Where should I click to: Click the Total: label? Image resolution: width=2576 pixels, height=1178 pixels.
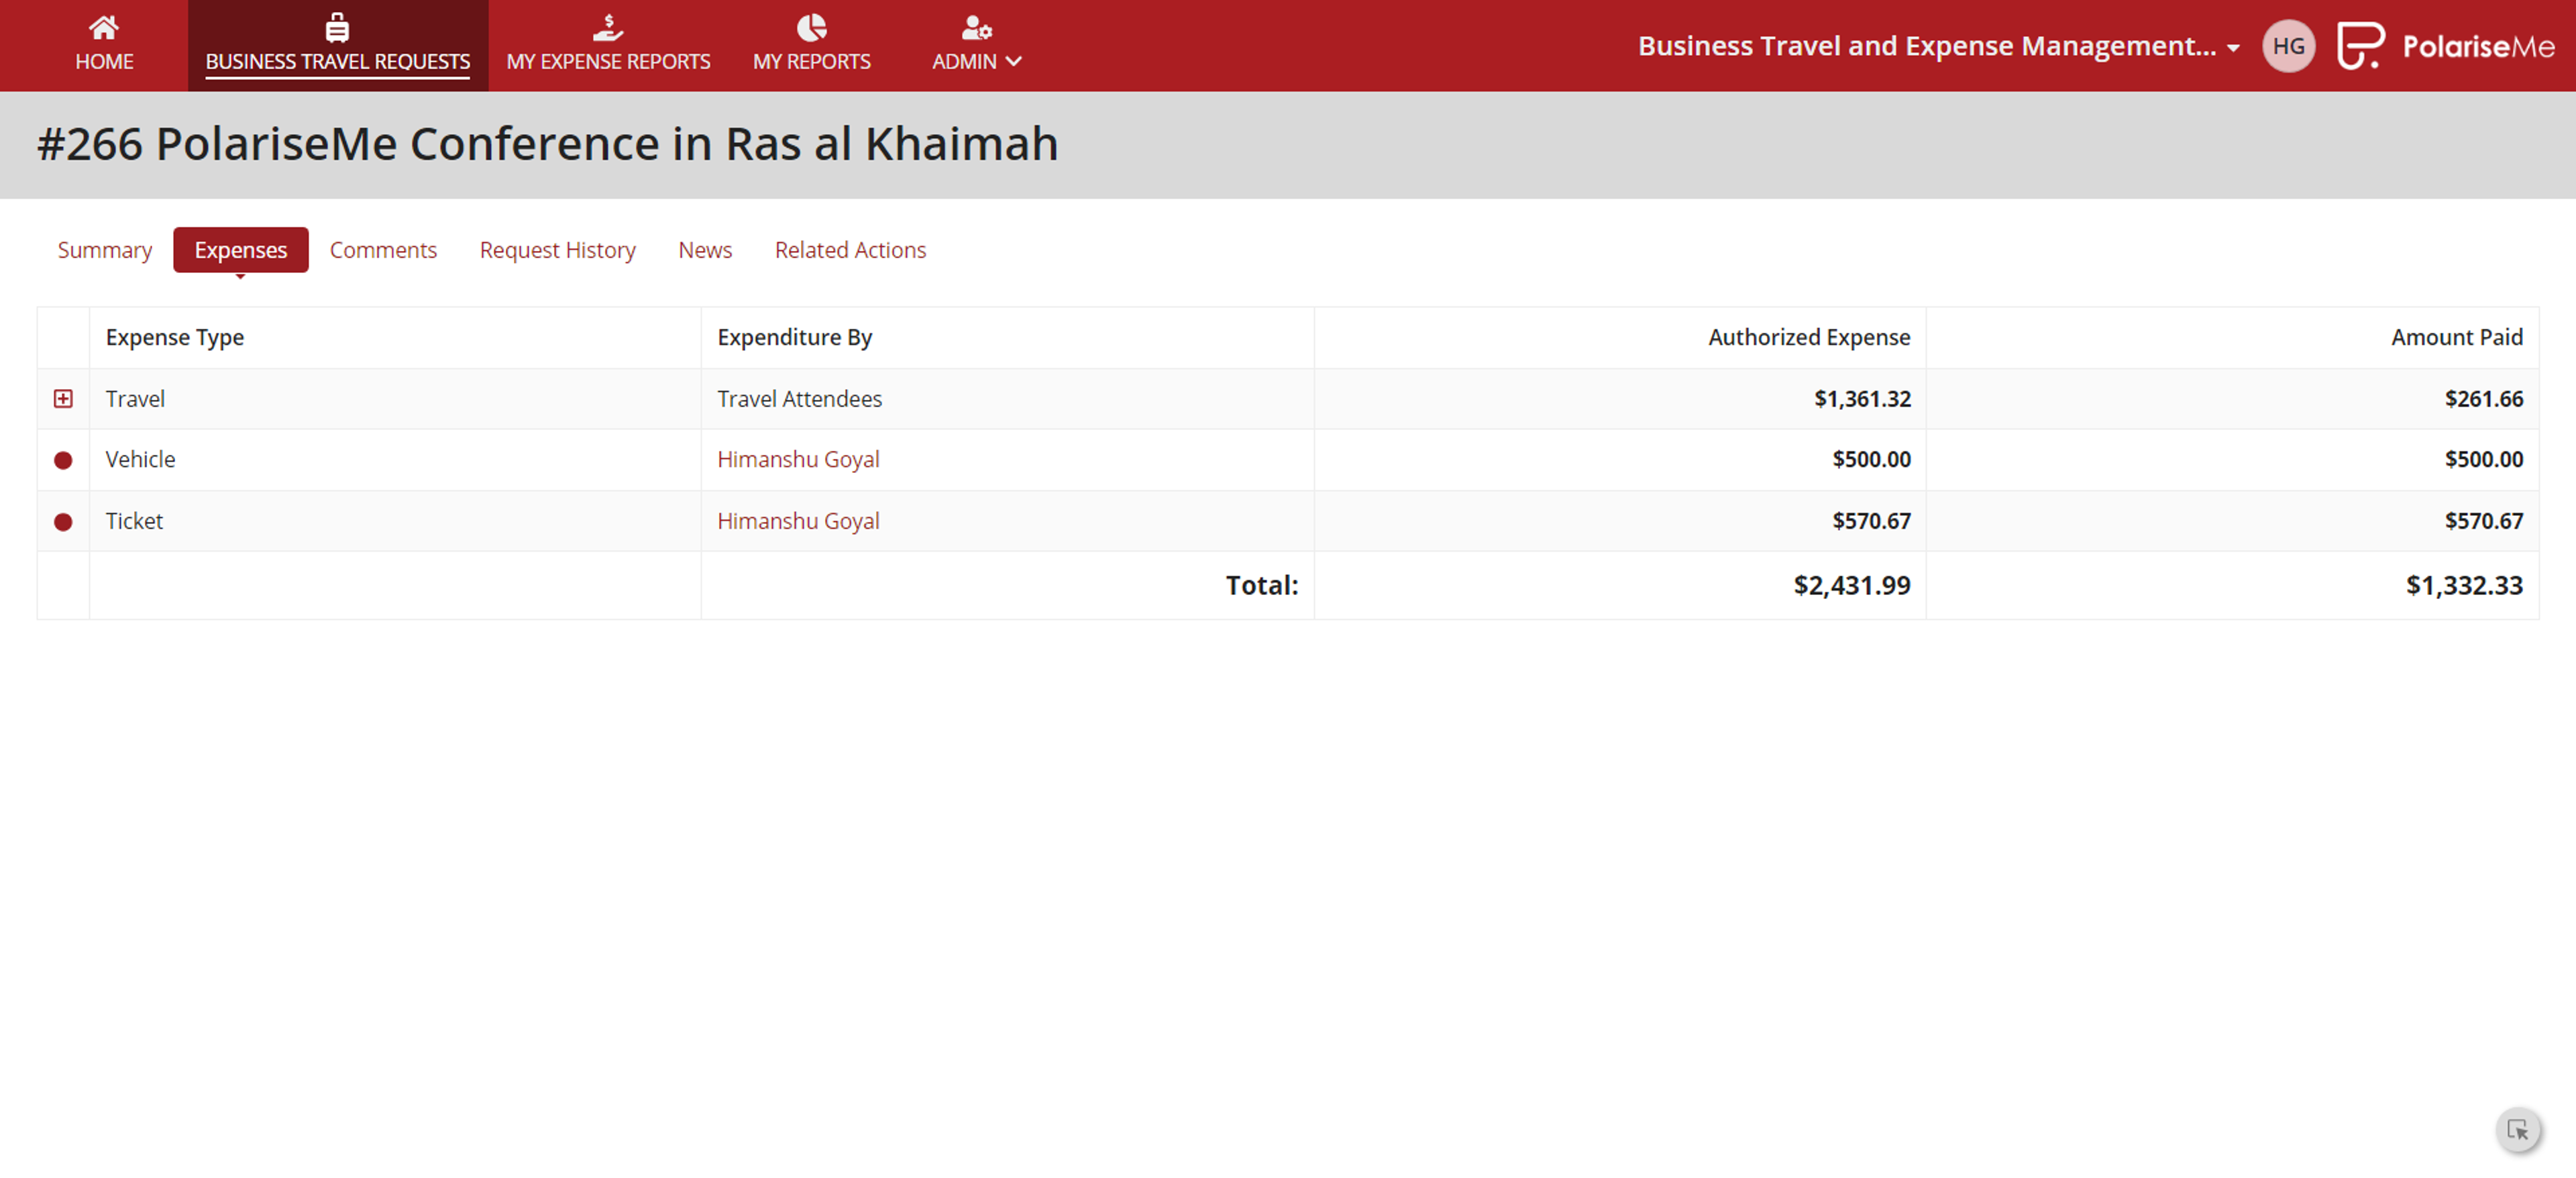tap(1262, 586)
